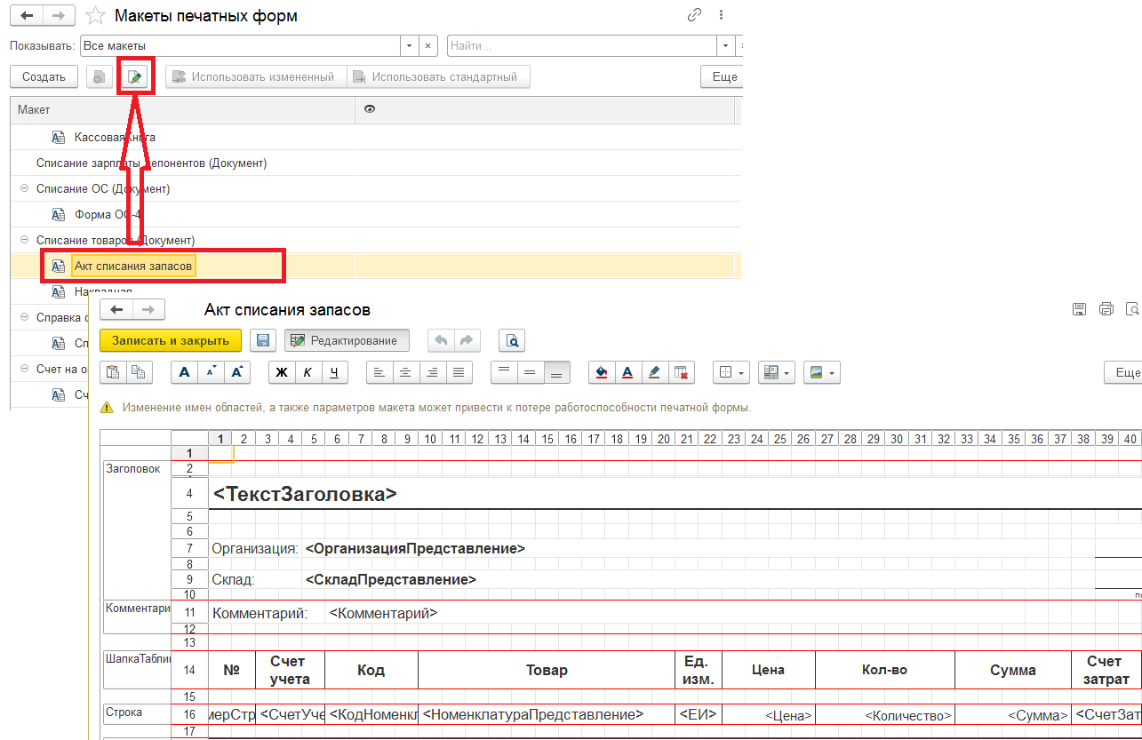Image resolution: width=1142 pixels, height=740 pixels.
Task: Click the paste clipboard icon
Action: (113, 372)
